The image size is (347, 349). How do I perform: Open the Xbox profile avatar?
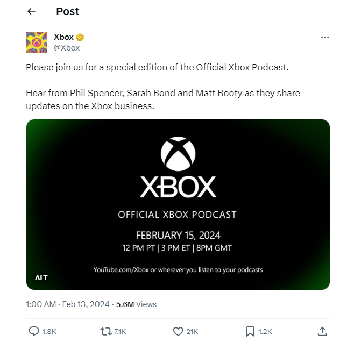[x=37, y=42]
